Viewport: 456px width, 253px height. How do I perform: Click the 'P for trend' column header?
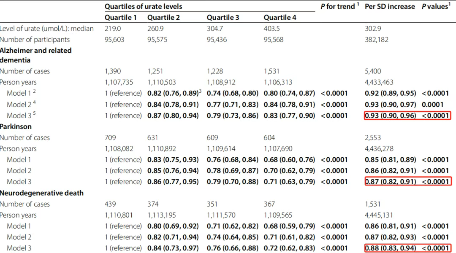pyautogui.click(x=339, y=6)
